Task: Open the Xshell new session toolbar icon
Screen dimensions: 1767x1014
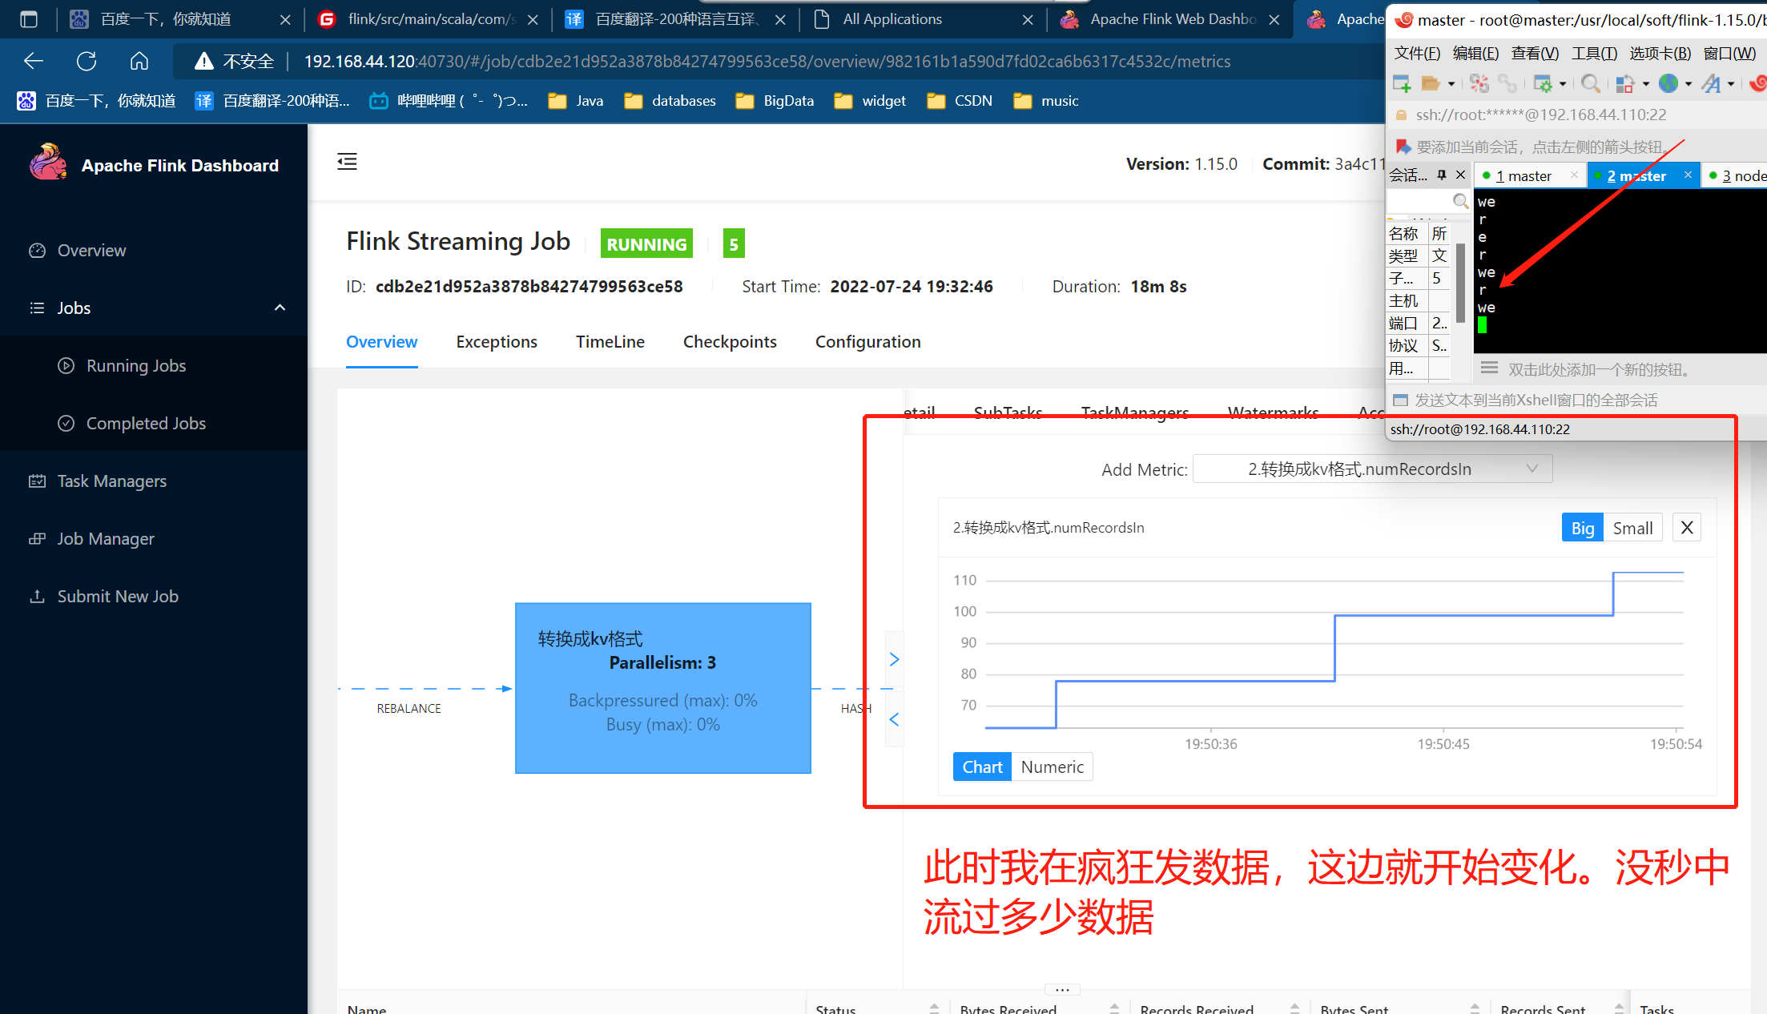Action: tap(1402, 83)
